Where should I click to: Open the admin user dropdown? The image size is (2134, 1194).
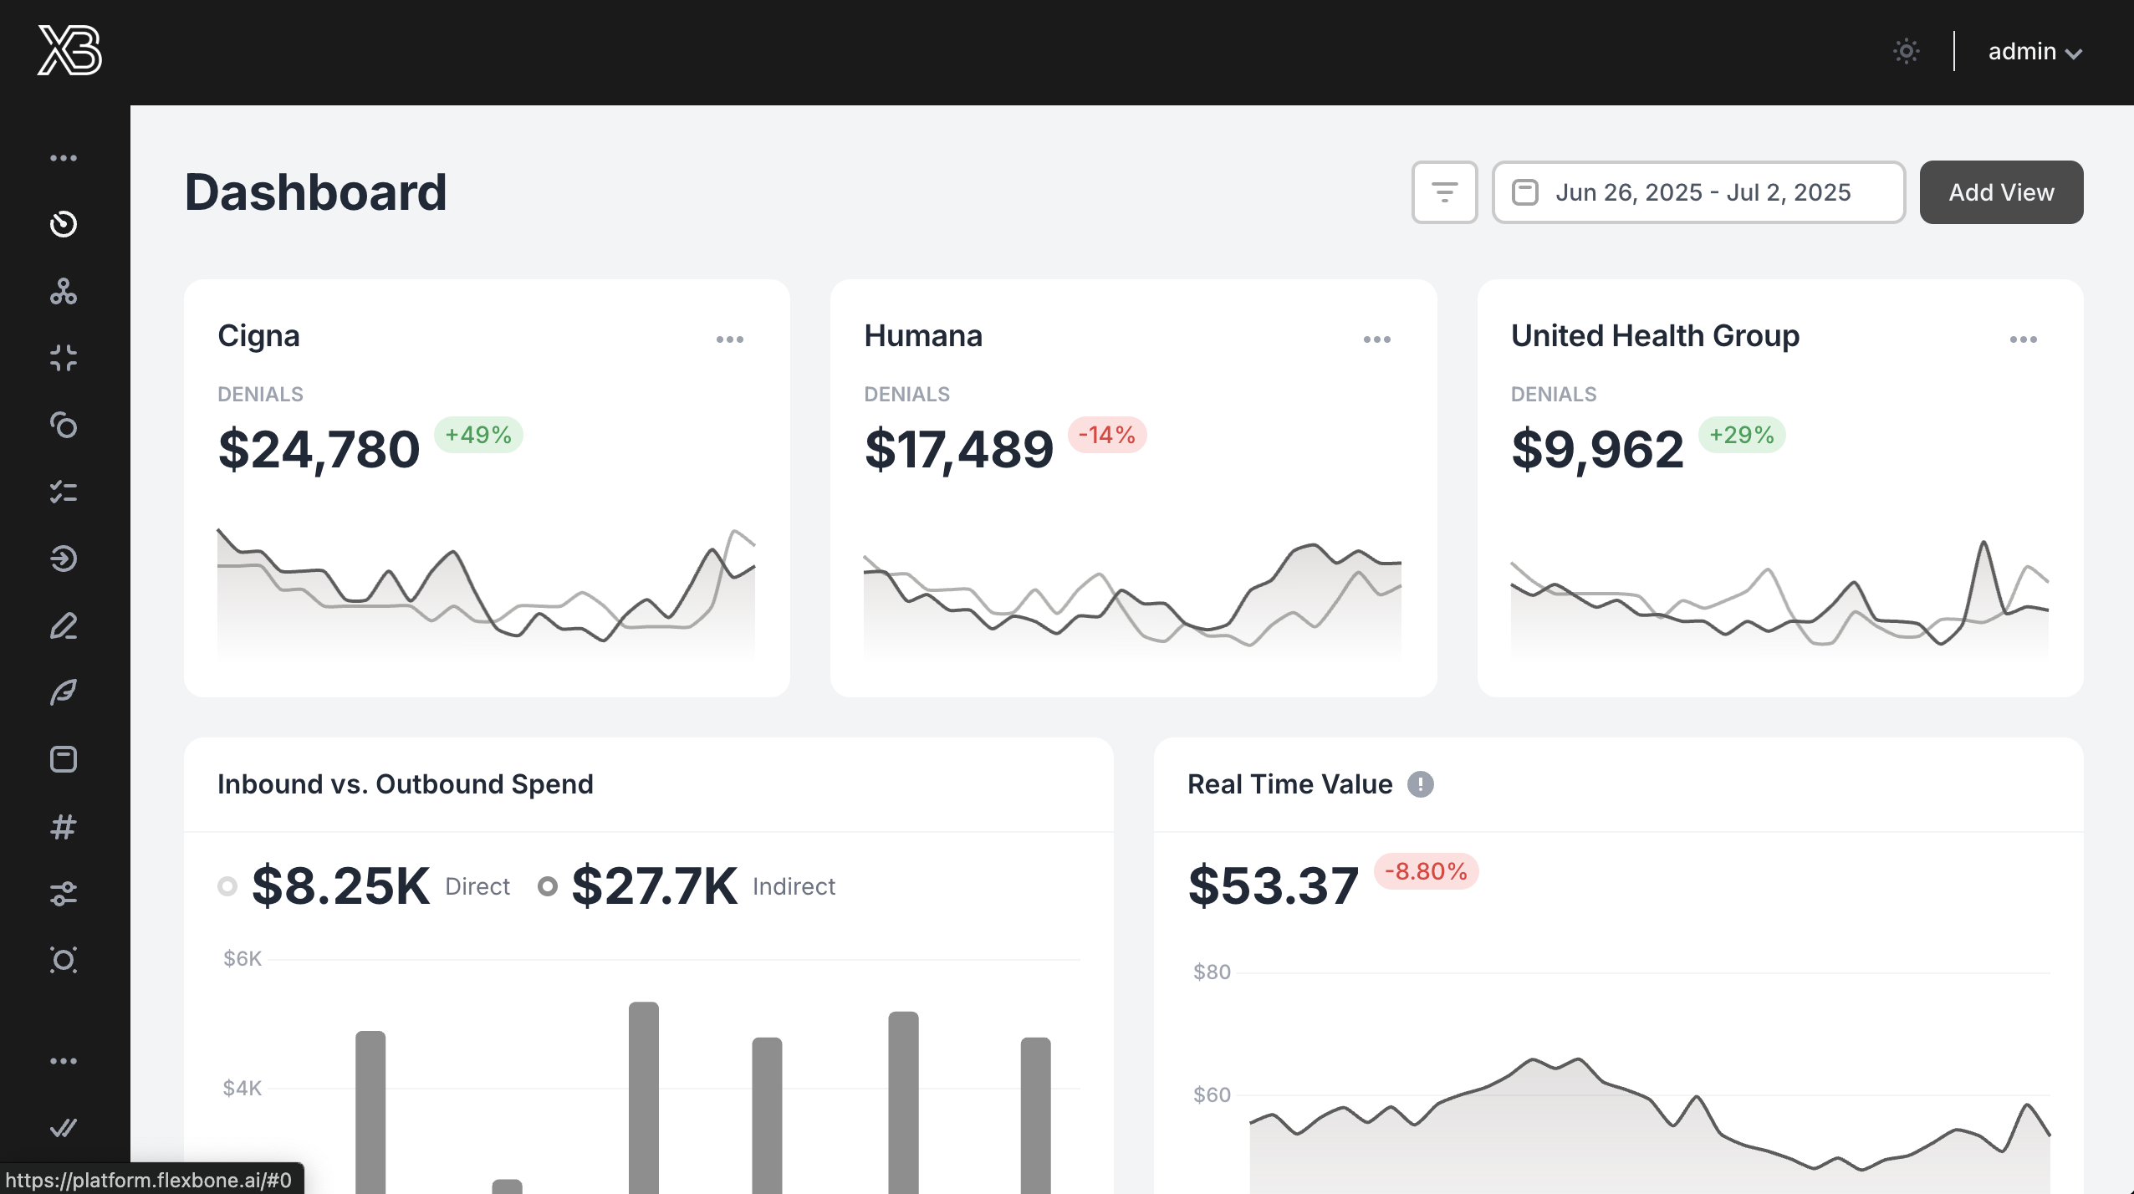(x=2034, y=52)
